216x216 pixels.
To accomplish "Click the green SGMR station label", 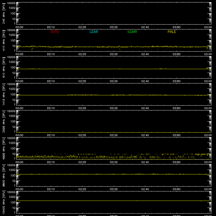I will click(132, 32).
